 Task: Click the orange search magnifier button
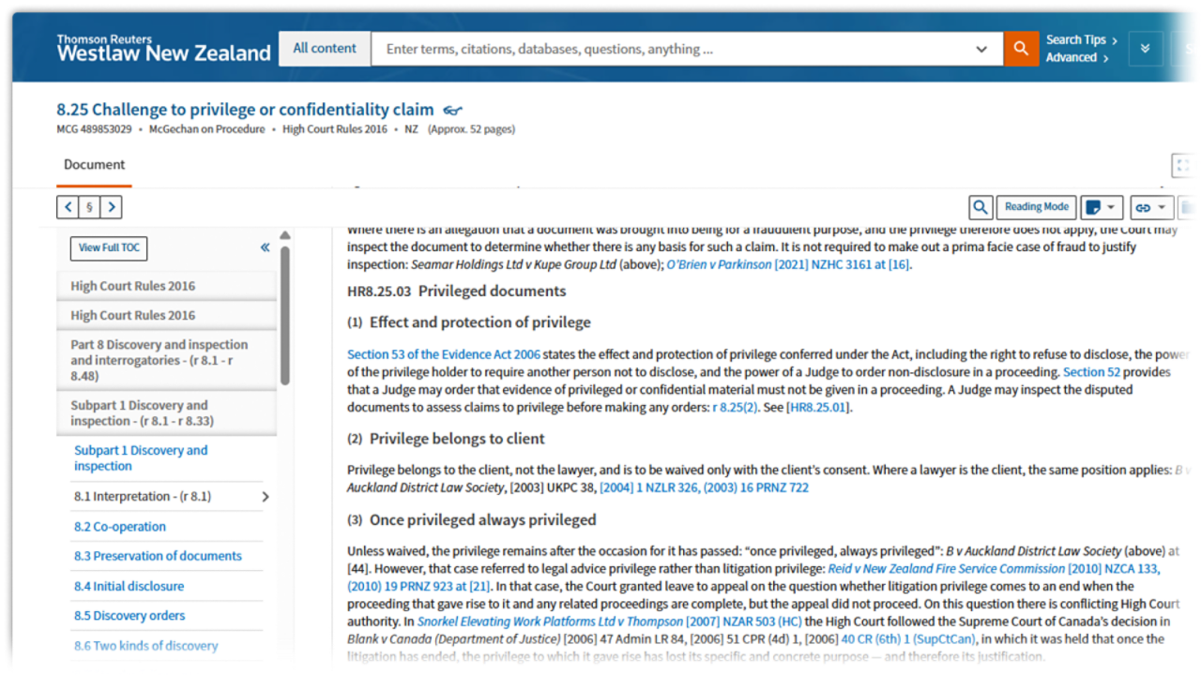coord(1021,49)
